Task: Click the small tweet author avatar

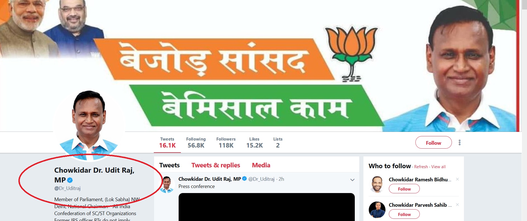Action: pos(167,184)
